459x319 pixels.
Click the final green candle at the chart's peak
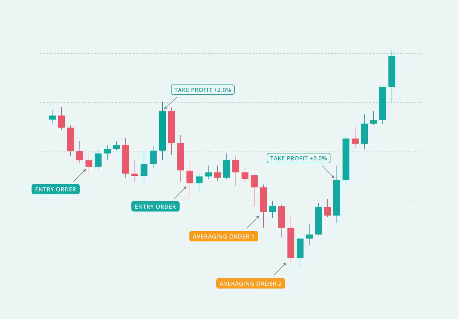click(x=392, y=71)
